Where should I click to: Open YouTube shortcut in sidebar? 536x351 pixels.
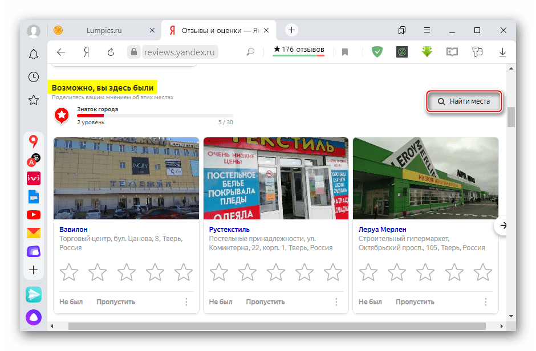point(34,215)
